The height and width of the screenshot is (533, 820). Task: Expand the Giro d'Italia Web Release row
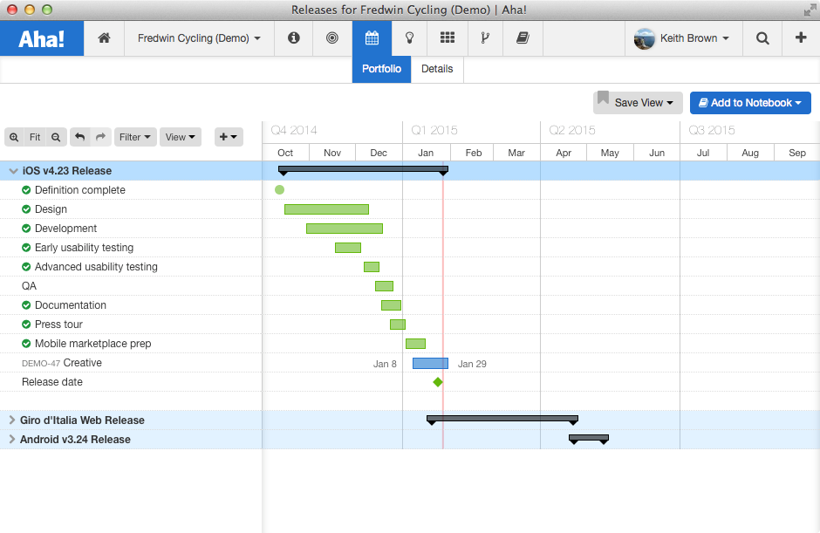[x=12, y=420]
